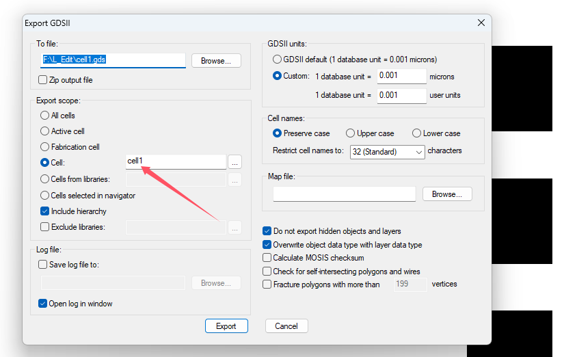Close the Export GDSII dialog
The image size is (577, 357).
481,23
